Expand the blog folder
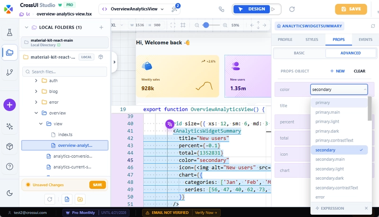 (x=36, y=91)
